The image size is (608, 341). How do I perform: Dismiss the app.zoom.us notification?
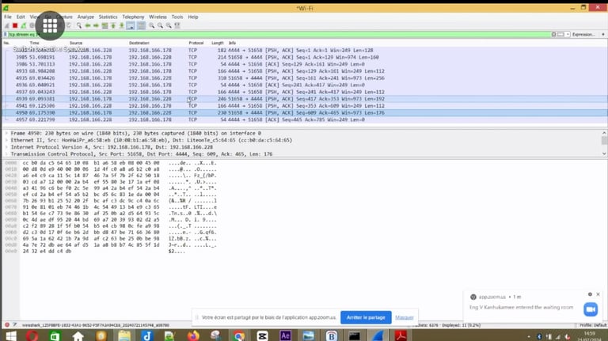click(598, 294)
